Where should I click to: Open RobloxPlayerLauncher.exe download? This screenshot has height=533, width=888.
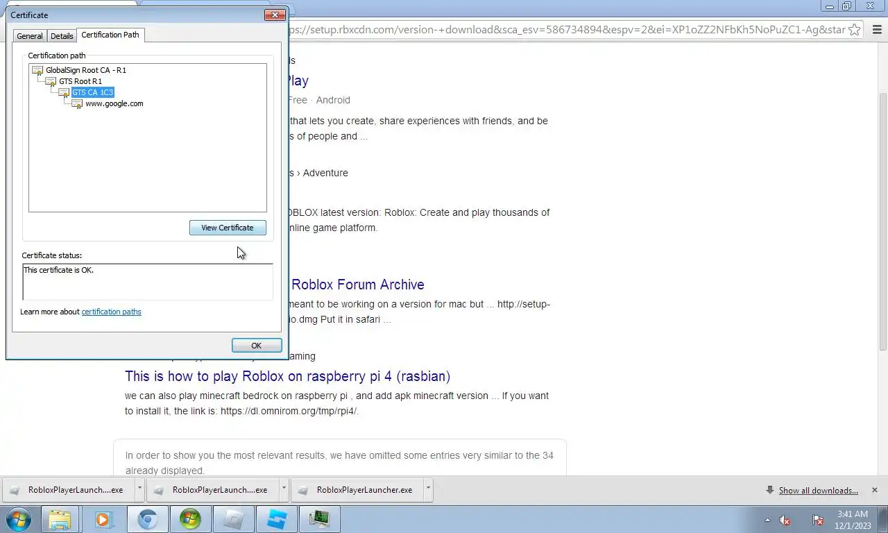point(358,490)
